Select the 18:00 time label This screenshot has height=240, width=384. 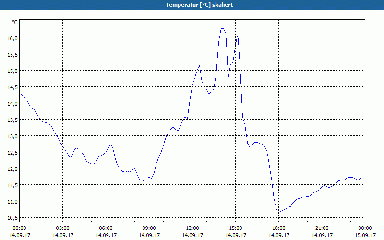[279, 228]
